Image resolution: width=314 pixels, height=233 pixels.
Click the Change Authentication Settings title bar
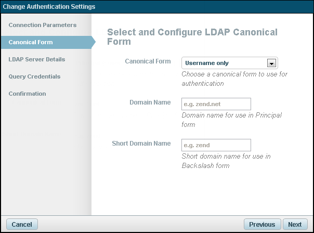(49, 7)
